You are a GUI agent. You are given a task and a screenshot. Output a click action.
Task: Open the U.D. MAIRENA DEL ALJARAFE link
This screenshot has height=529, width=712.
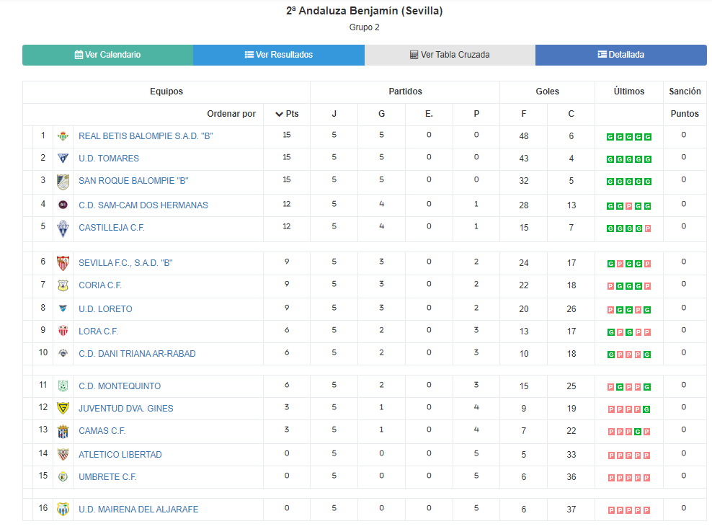point(138,510)
